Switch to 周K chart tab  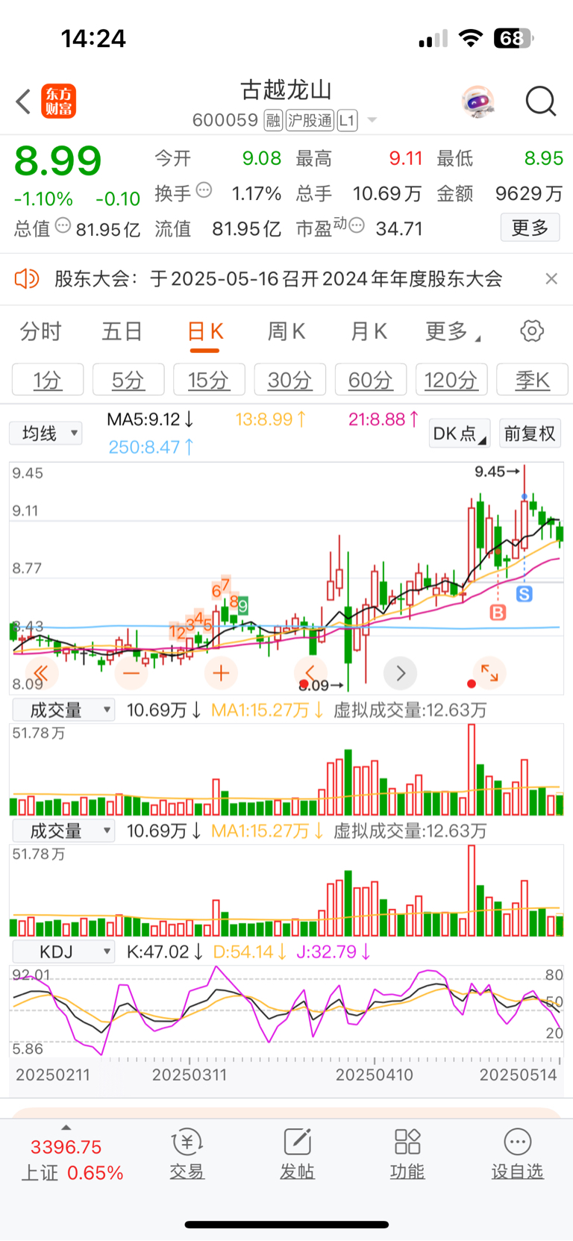pyautogui.click(x=286, y=331)
